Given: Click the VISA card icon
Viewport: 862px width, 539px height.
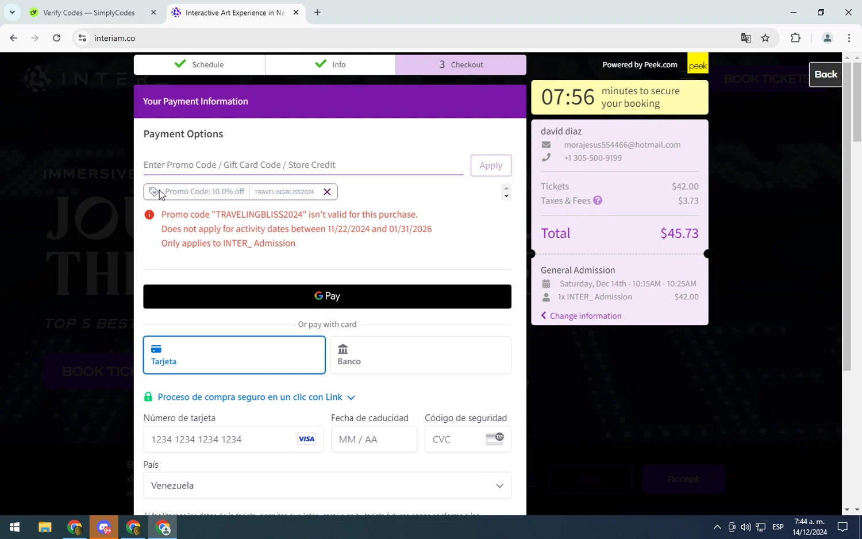Looking at the screenshot, I should [306, 439].
